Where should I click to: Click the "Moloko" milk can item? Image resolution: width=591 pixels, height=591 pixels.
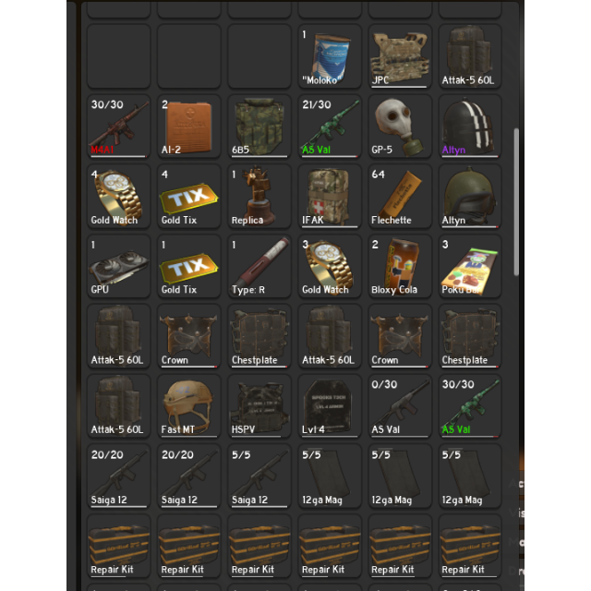(x=330, y=56)
